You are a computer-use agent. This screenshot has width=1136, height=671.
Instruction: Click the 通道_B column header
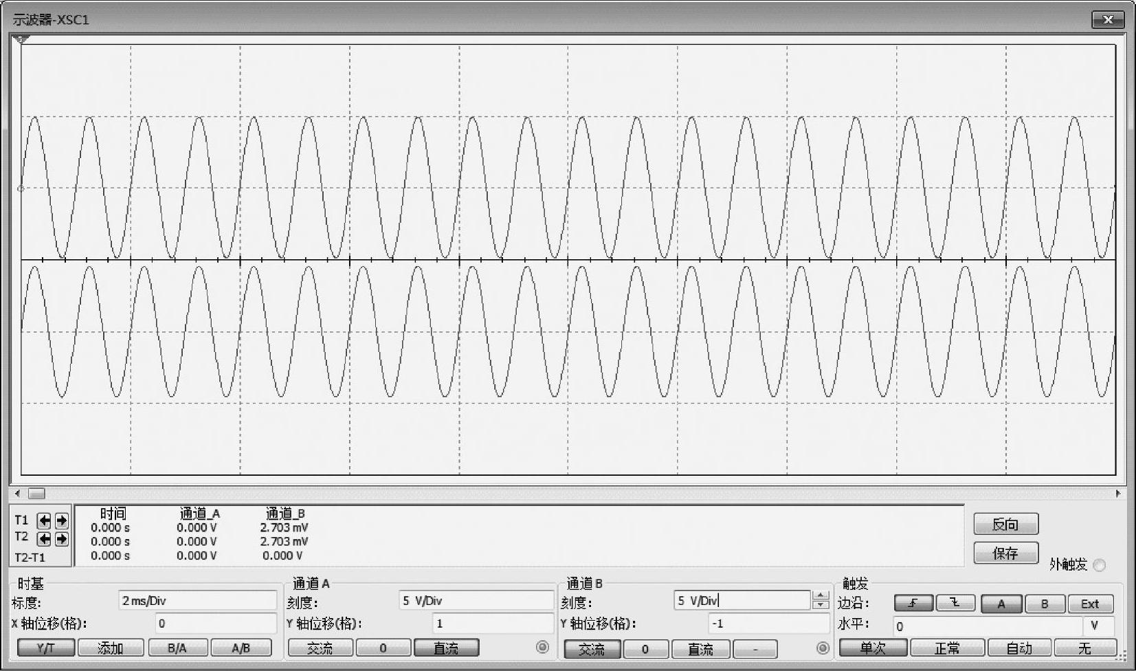pos(285,514)
